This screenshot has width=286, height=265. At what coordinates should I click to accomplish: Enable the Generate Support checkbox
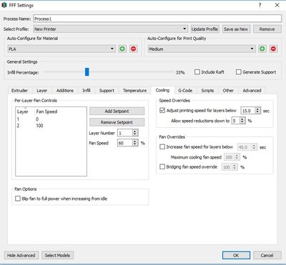tap(238, 72)
